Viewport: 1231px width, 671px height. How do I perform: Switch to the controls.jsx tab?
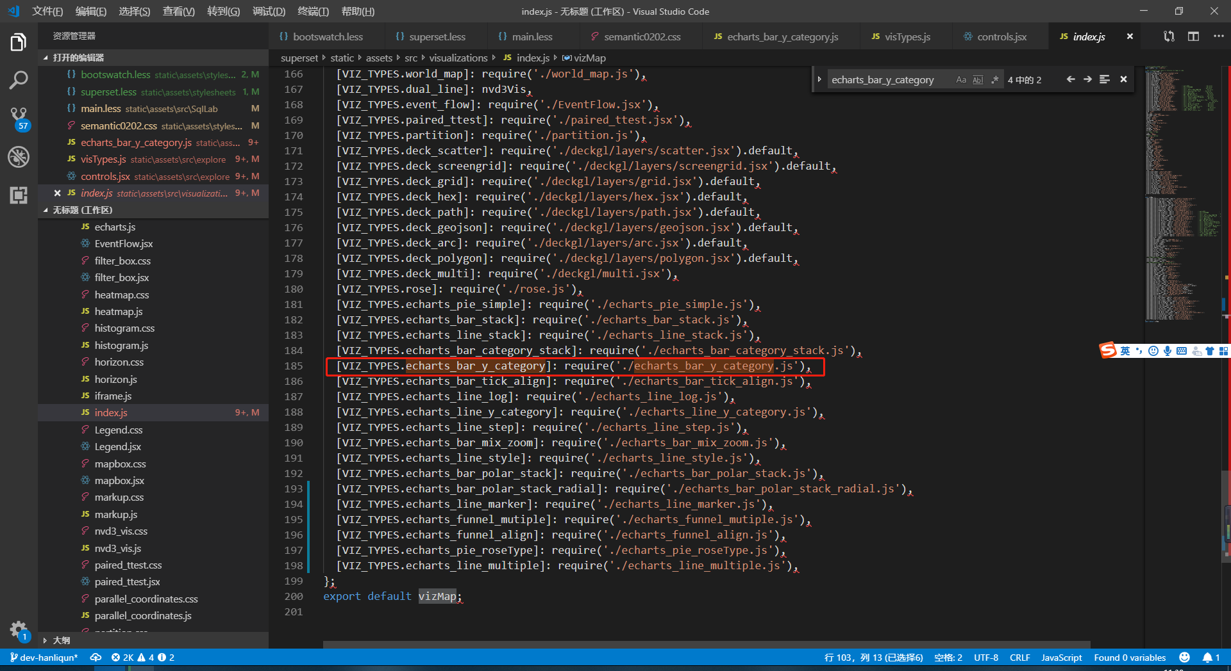[1001, 36]
